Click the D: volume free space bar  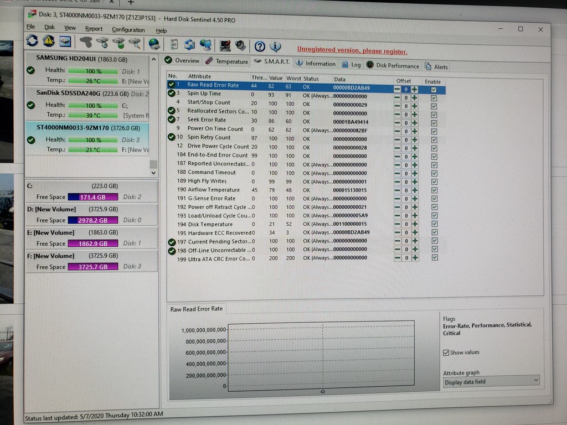tap(93, 220)
